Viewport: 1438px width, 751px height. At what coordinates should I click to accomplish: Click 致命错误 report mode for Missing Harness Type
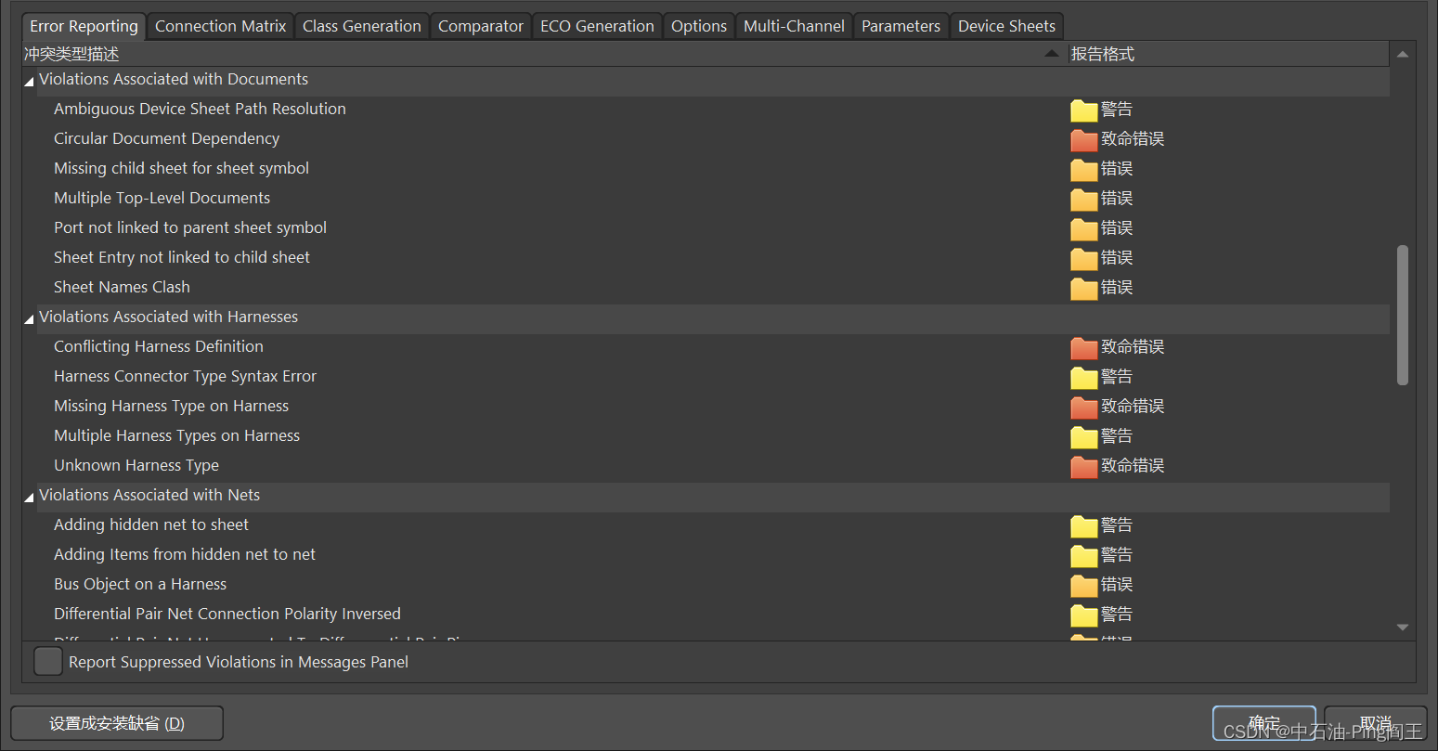coord(1133,407)
